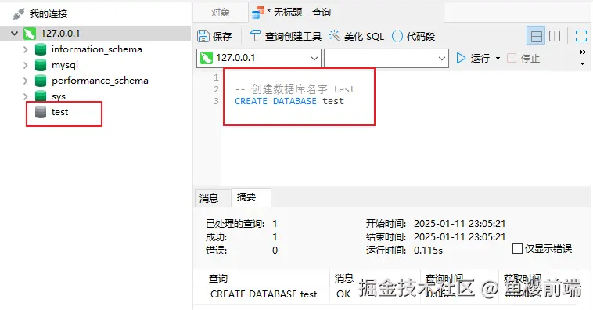The image size is (593, 310).
Task: Click the information_schema database icon
Action: pos(41,49)
